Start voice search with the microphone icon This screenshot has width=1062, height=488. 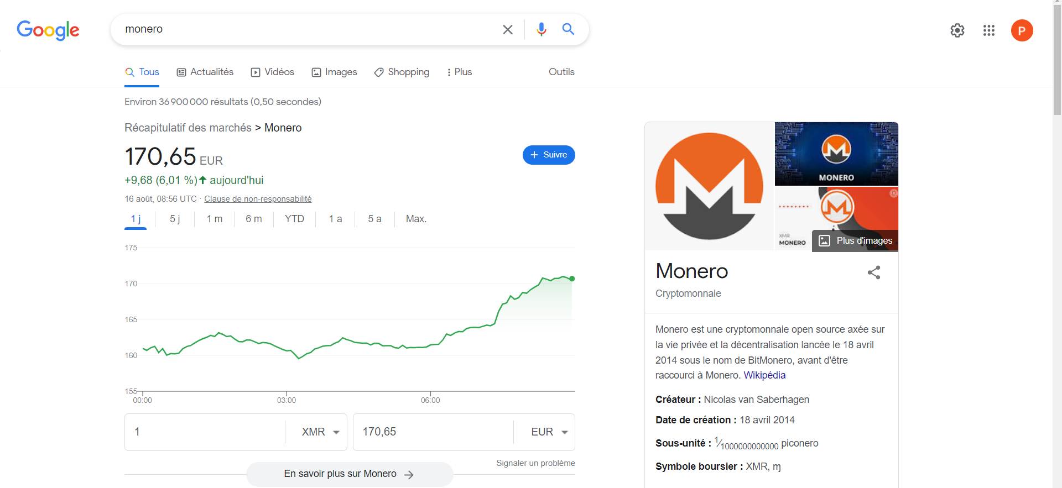point(541,29)
